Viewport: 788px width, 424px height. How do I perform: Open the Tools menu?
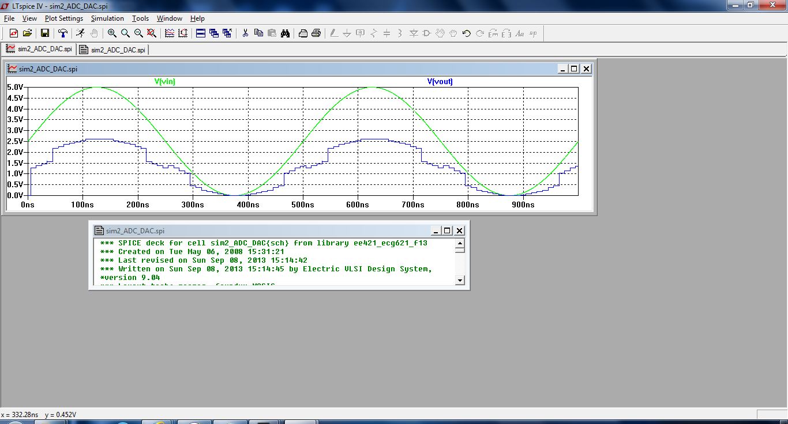pos(140,18)
